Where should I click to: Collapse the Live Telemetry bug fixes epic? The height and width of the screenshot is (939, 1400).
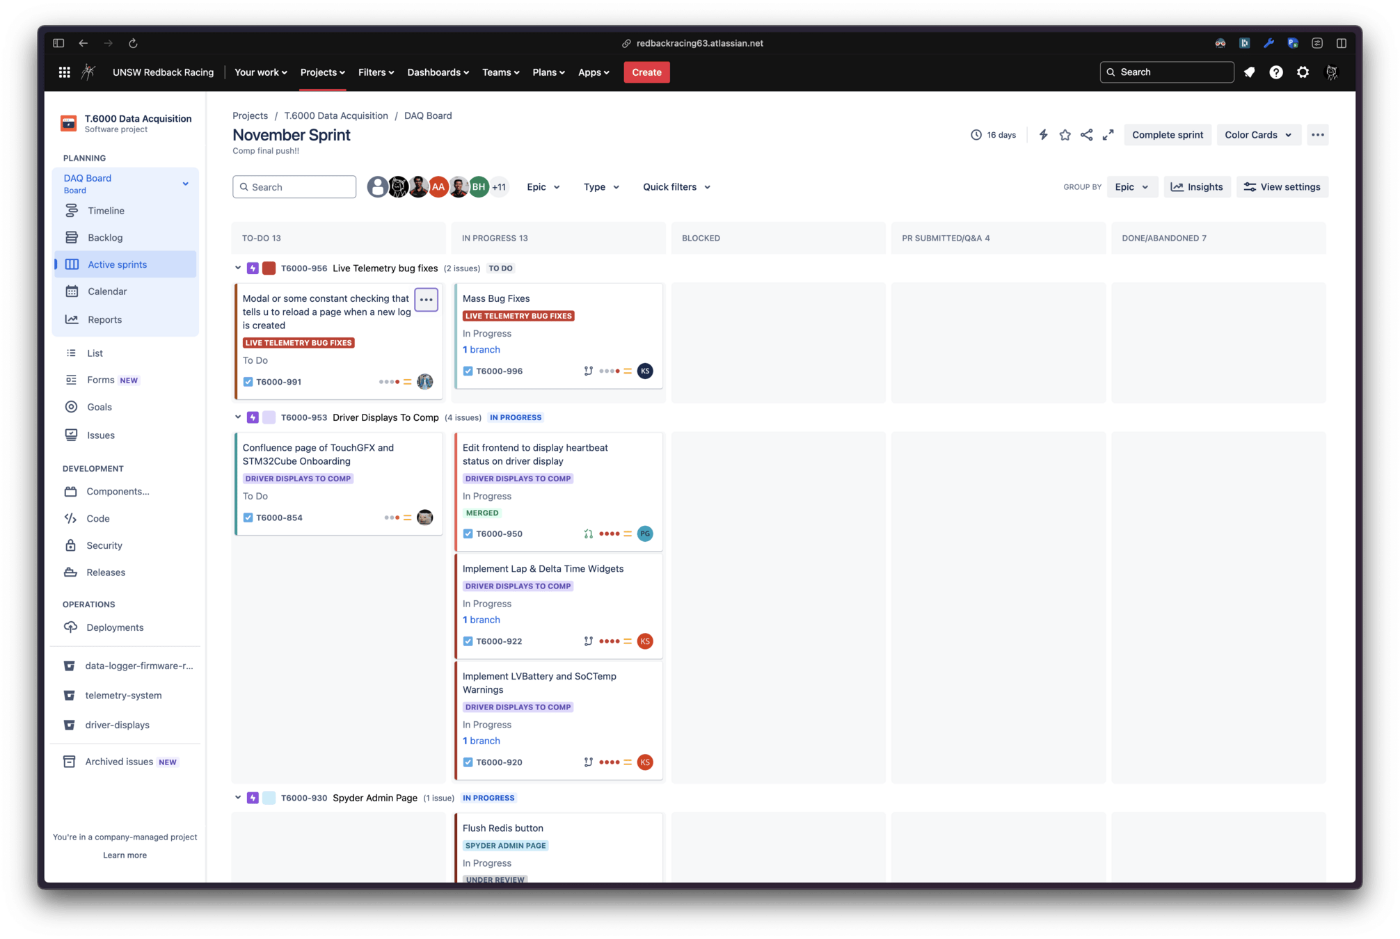click(238, 268)
